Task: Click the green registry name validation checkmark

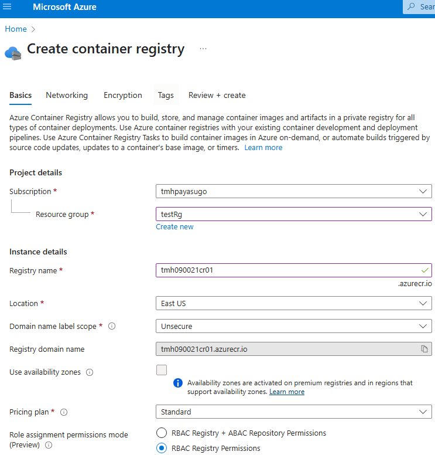Action: (425, 270)
